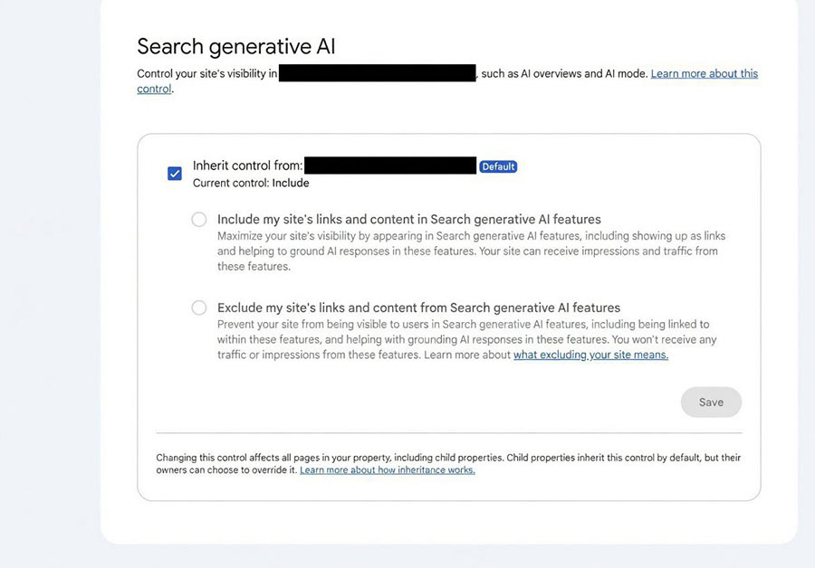Open the 'Learn more about this' link
Image resolution: width=815 pixels, height=568 pixels.
(x=705, y=74)
